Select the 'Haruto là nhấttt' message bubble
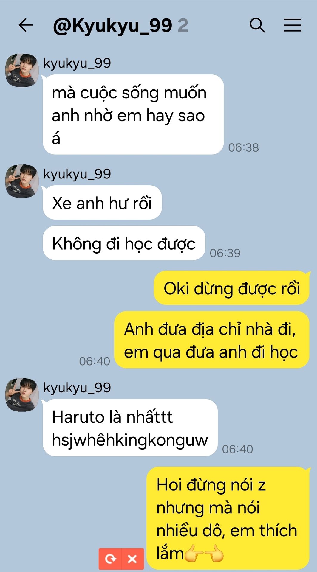Viewport: 317px width, 572px height. click(130, 428)
